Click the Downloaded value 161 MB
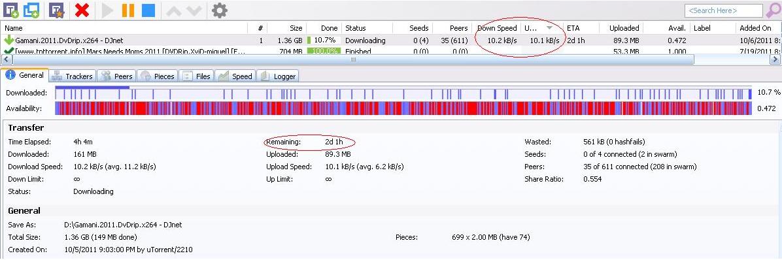 tap(85, 154)
